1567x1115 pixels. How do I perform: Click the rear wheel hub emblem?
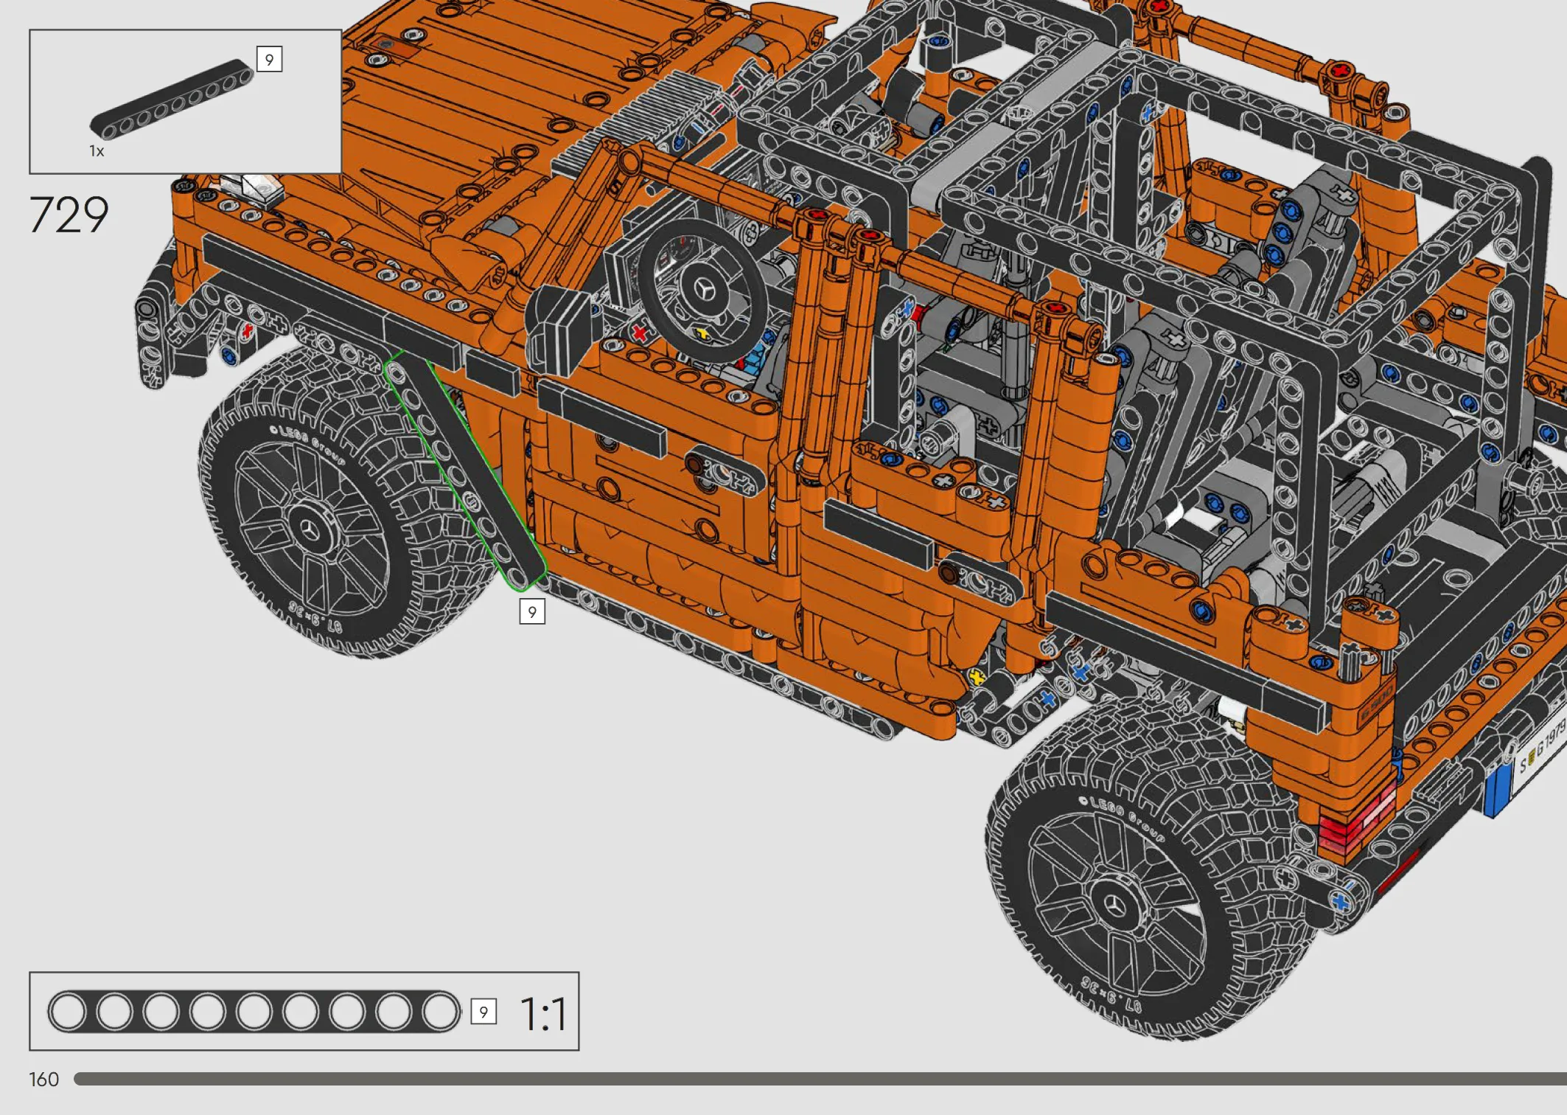[x=1116, y=903]
